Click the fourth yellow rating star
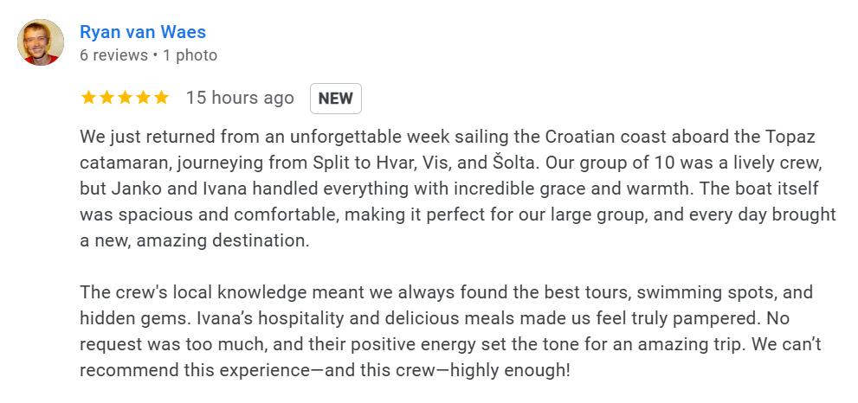The width and height of the screenshot is (858, 403). (143, 98)
